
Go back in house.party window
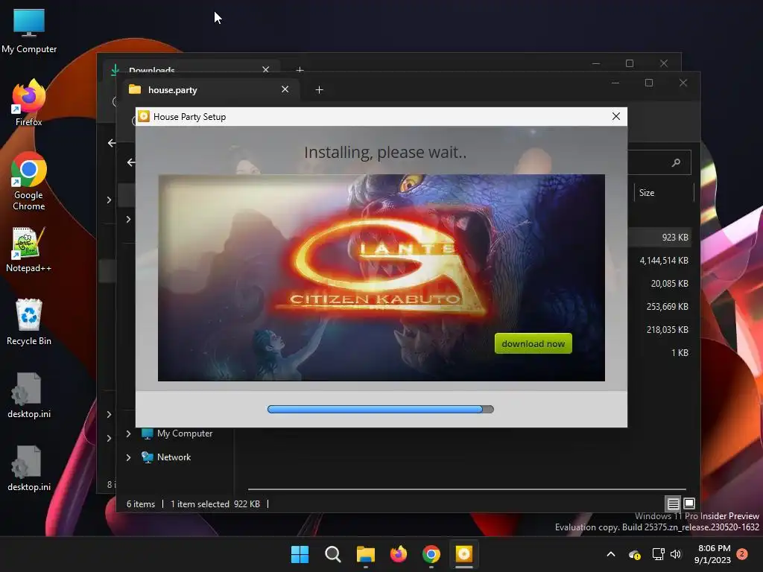pos(131,162)
